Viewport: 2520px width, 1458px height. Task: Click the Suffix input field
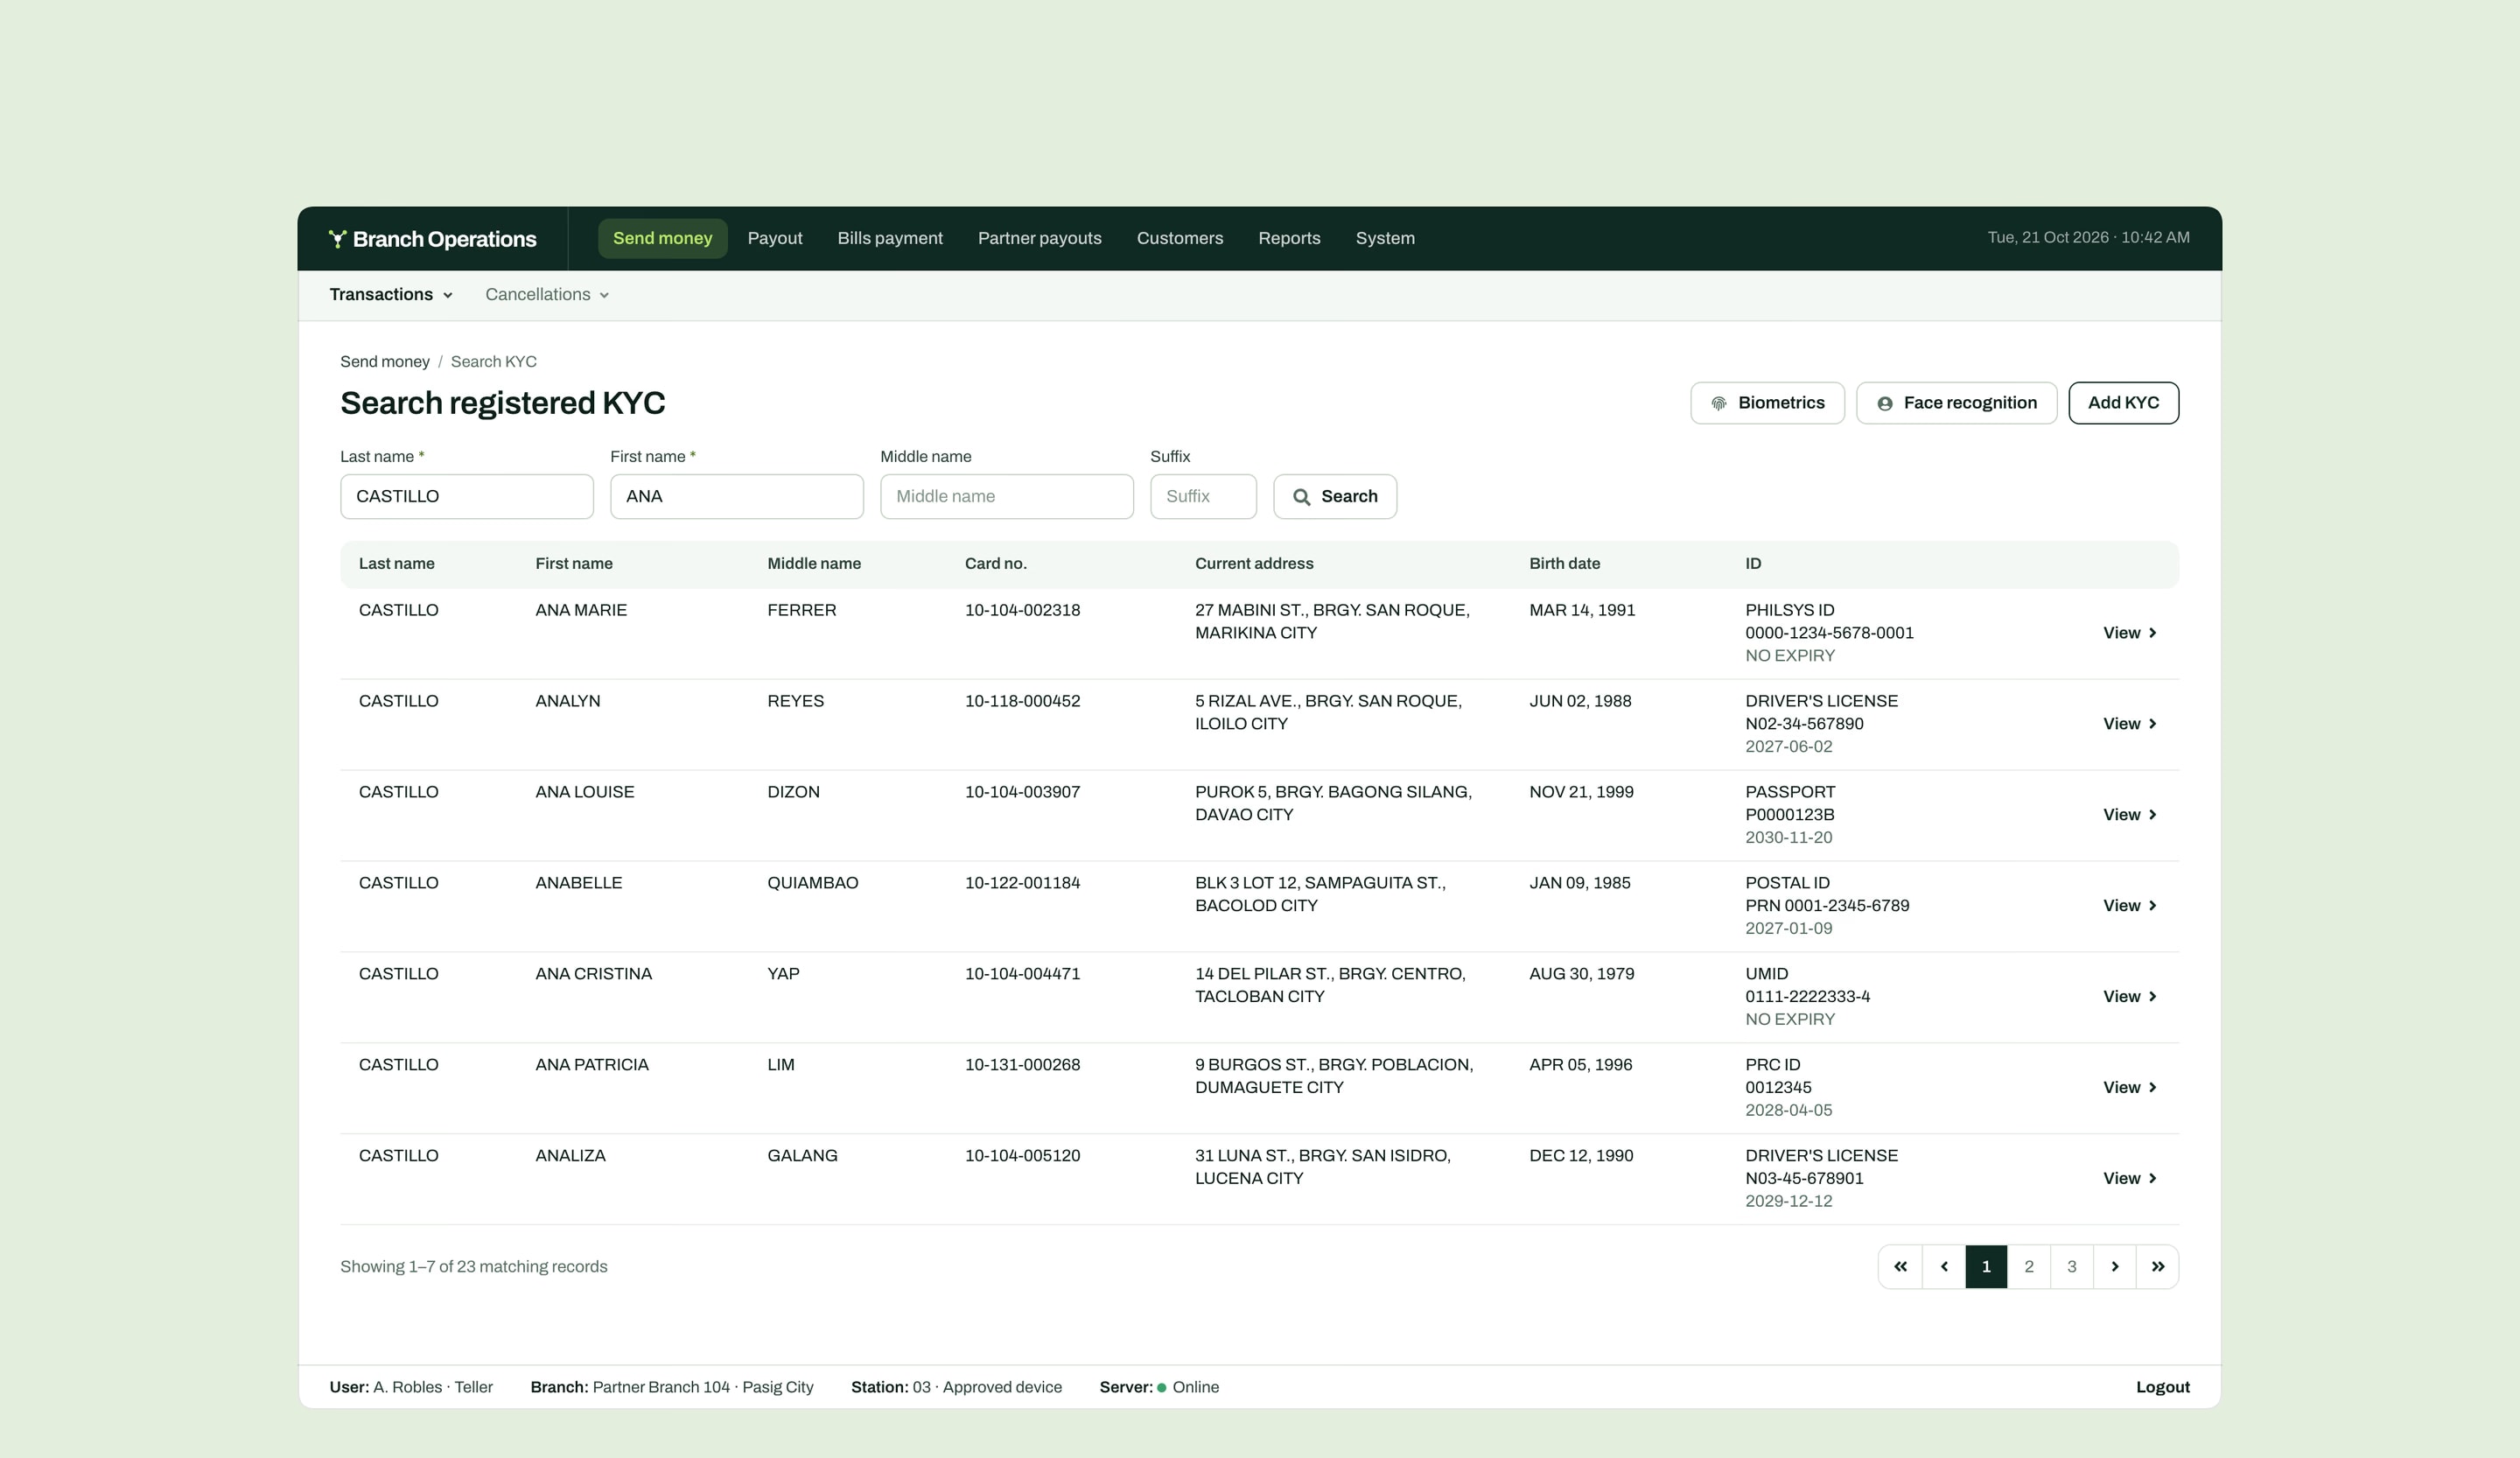(1203, 496)
